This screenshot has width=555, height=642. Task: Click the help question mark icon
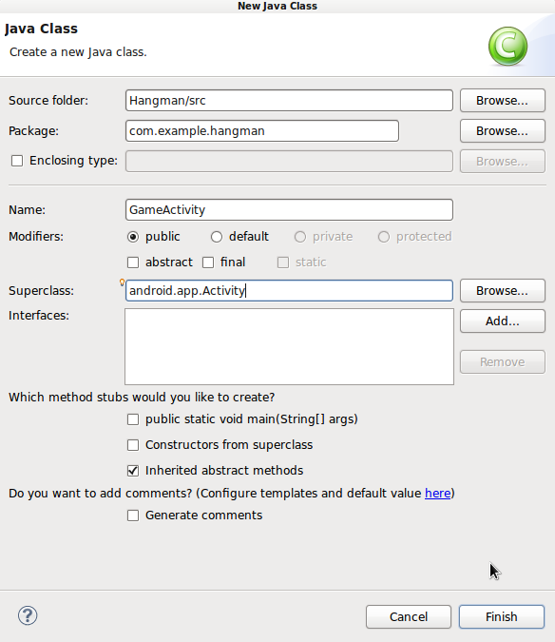(28, 615)
